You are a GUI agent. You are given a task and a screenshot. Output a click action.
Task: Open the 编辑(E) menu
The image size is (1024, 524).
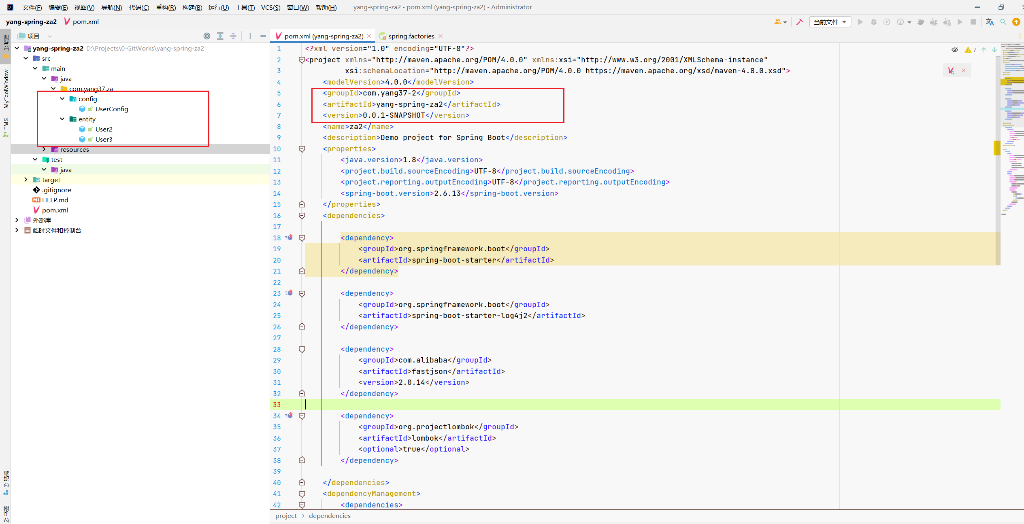click(58, 7)
